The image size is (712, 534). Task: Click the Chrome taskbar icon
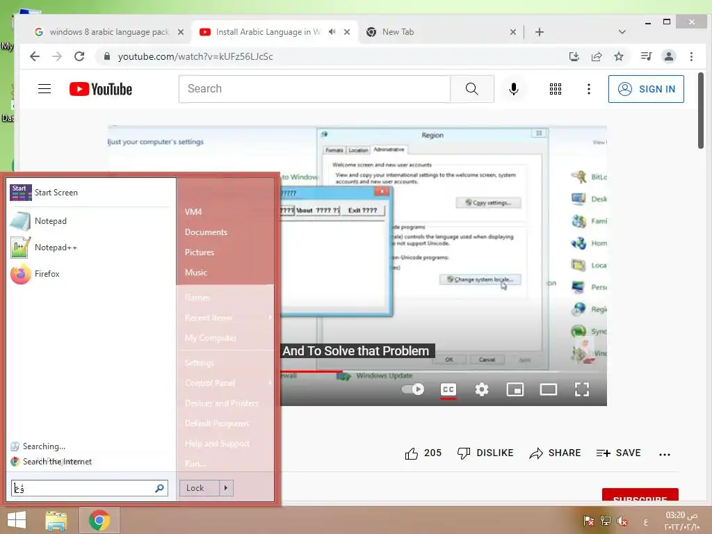click(x=99, y=520)
